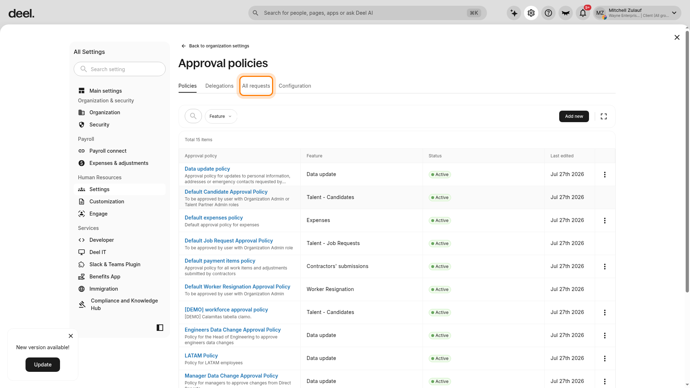Open Engage settings

120,214
